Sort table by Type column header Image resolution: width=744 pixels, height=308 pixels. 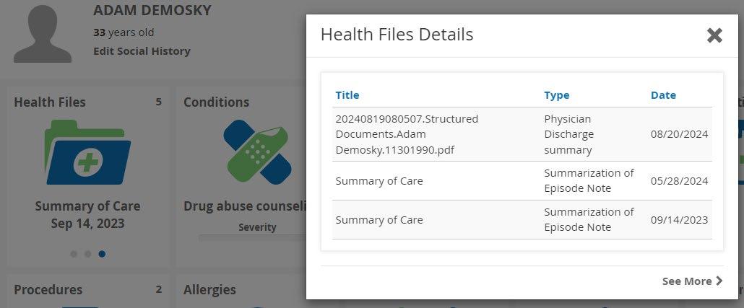557,94
